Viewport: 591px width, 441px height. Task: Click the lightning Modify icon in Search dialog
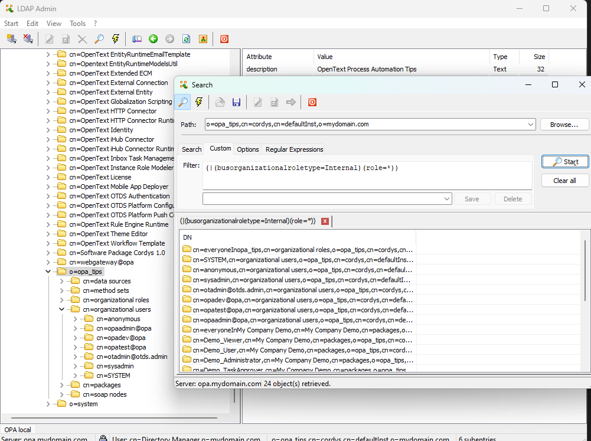coord(199,102)
